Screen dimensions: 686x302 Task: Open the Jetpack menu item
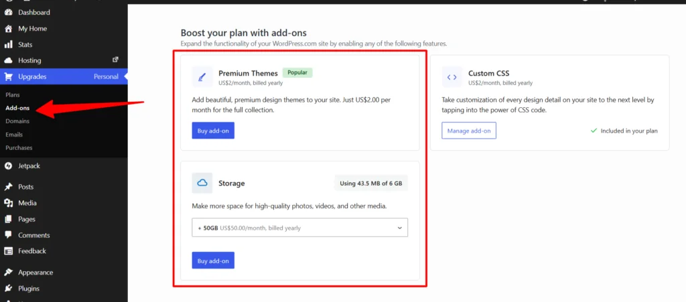tap(64, 166)
